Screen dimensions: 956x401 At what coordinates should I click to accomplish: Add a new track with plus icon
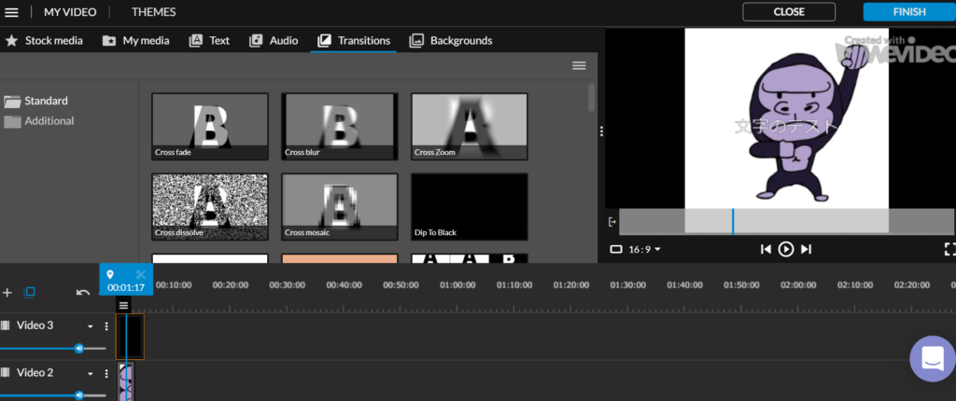(7, 293)
